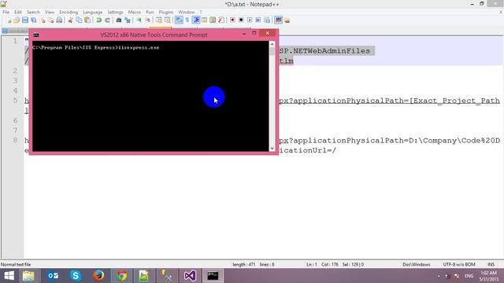This screenshot has height=283, width=504.
Task: Open the File menu
Action: (6, 13)
